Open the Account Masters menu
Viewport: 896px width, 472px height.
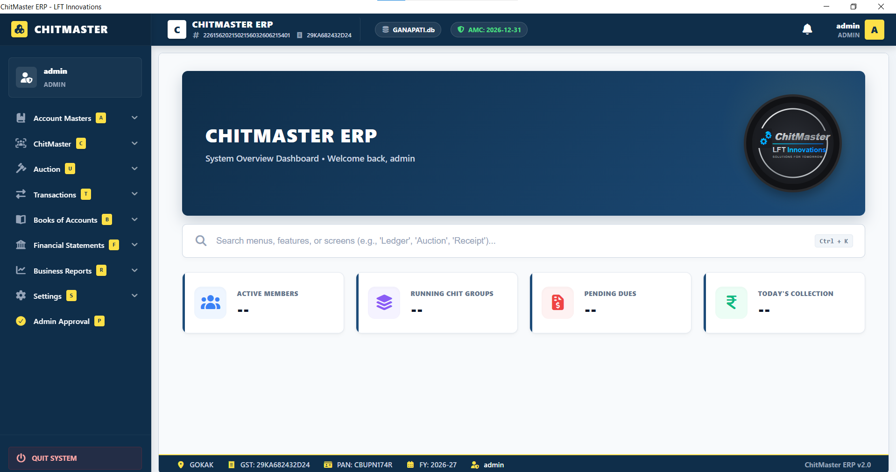(75, 118)
